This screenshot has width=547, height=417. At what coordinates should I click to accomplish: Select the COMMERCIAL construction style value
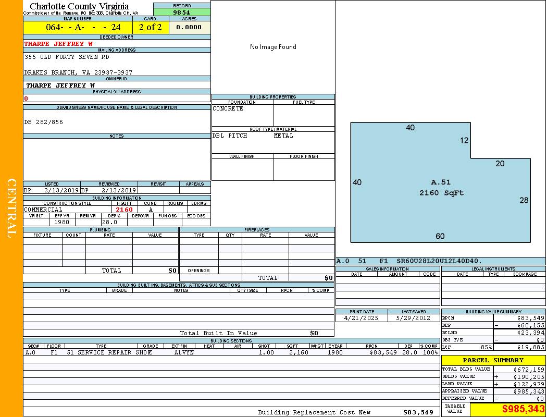43,210
